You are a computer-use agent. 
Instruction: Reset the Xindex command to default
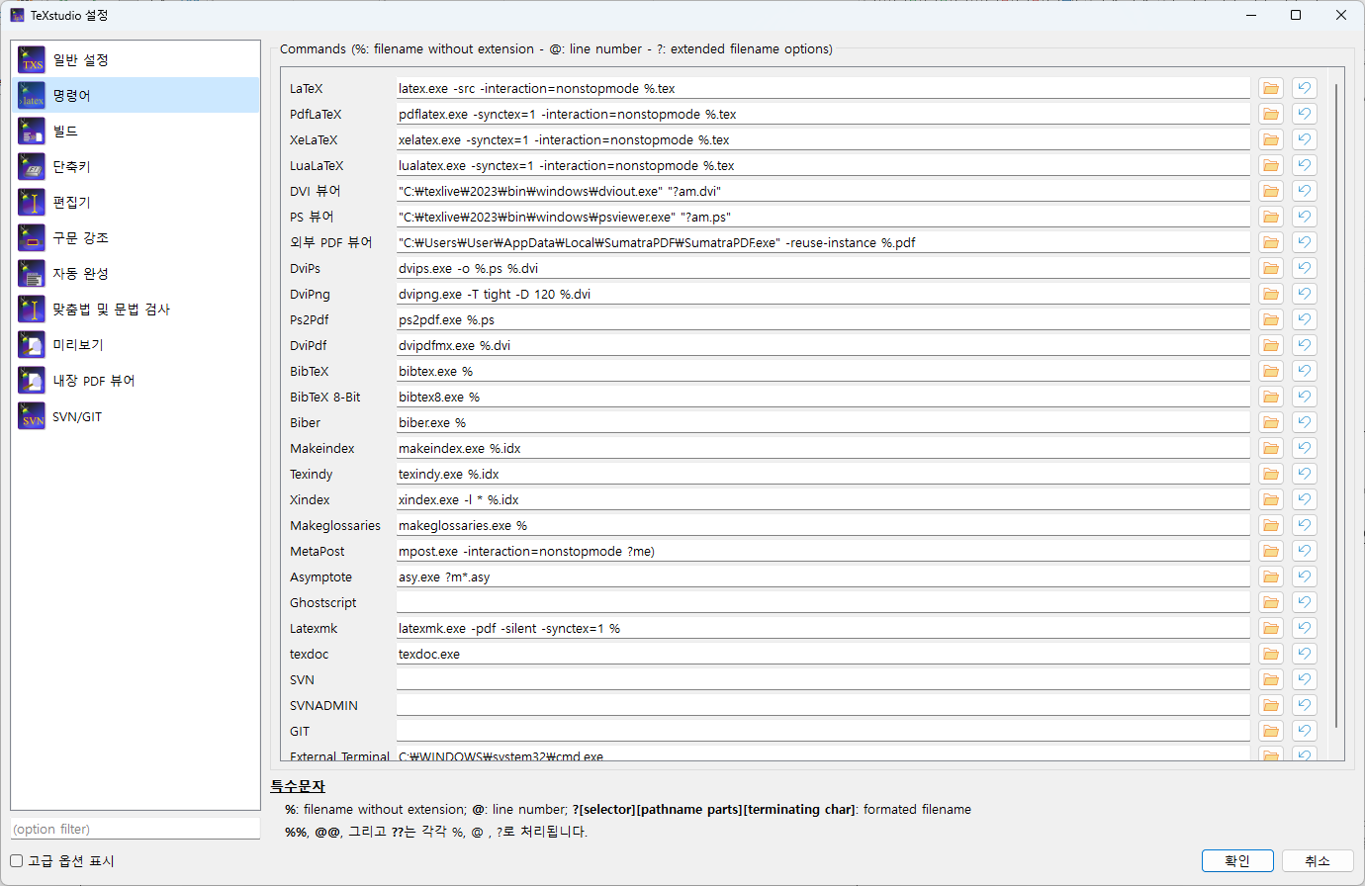(x=1305, y=499)
